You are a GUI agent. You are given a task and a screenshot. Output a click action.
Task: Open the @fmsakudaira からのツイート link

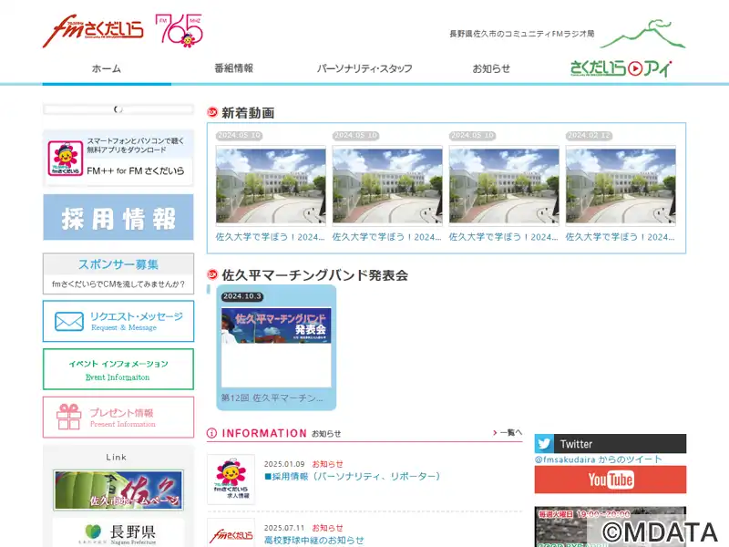pyautogui.click(x=598, y=459)
